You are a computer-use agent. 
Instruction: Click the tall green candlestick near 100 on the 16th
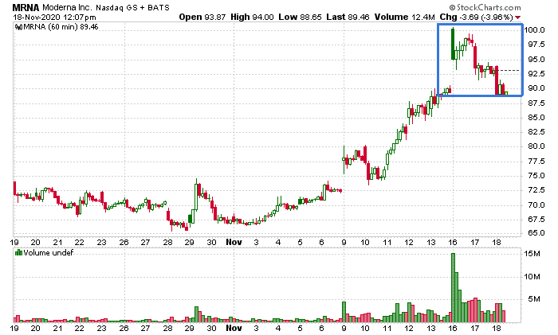point(453,44)
